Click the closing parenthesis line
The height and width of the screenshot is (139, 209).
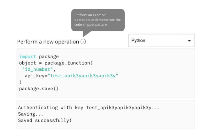coord(20,82)
